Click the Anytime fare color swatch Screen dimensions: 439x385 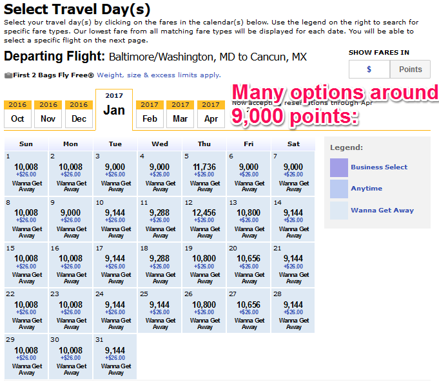338,189
